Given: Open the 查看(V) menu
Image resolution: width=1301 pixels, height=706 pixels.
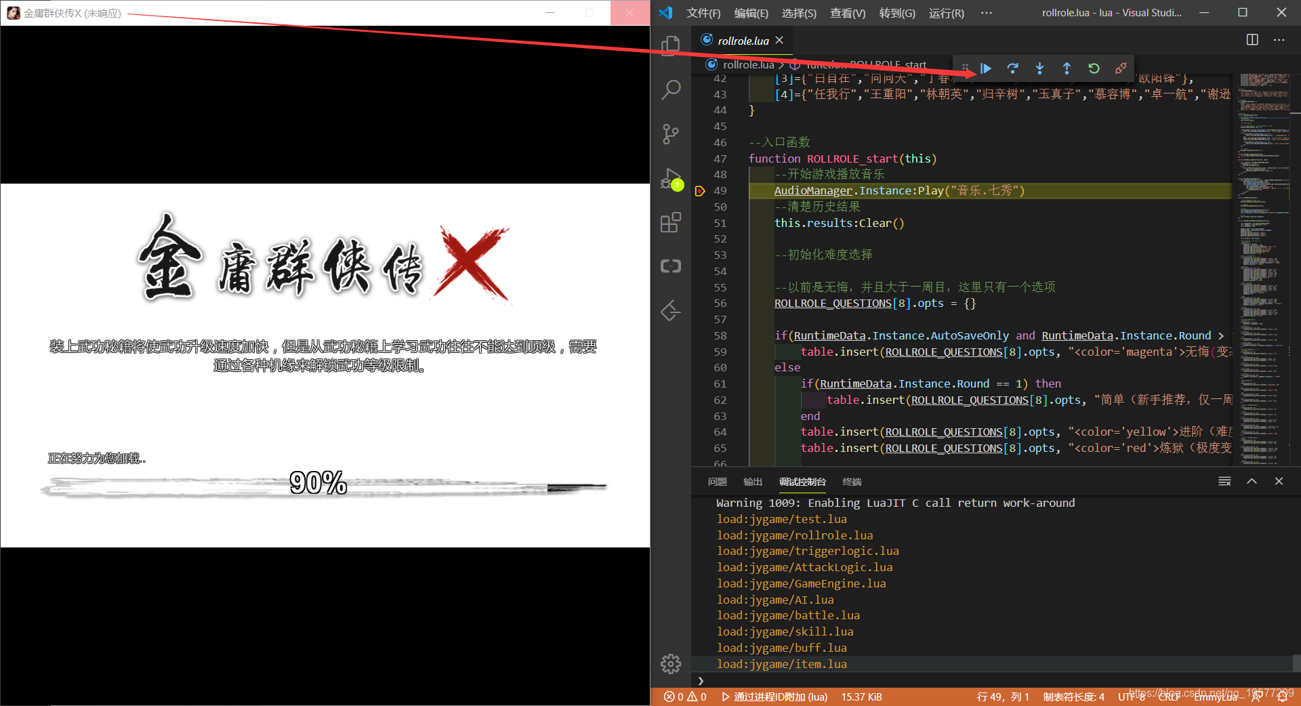Looking at the screenshot, I should (848, 13).
